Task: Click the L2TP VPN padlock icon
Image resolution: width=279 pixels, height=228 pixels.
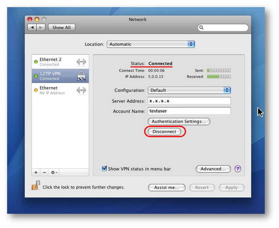Action: [81, 76]
